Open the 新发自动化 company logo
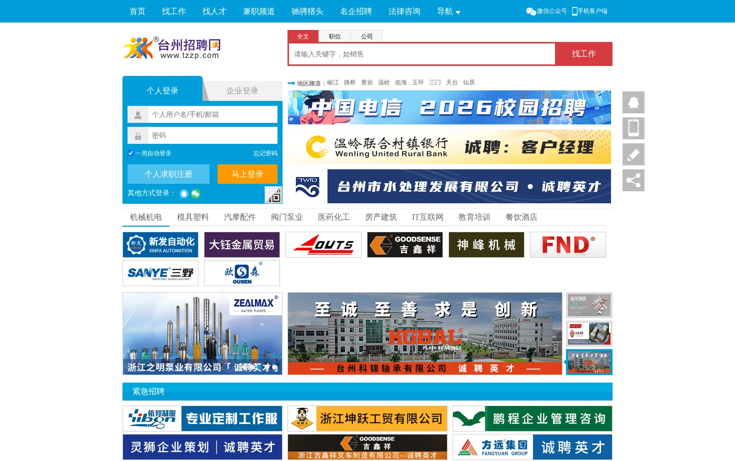Image resolution: width=735 pixels, height=461 pixels. 160,245
